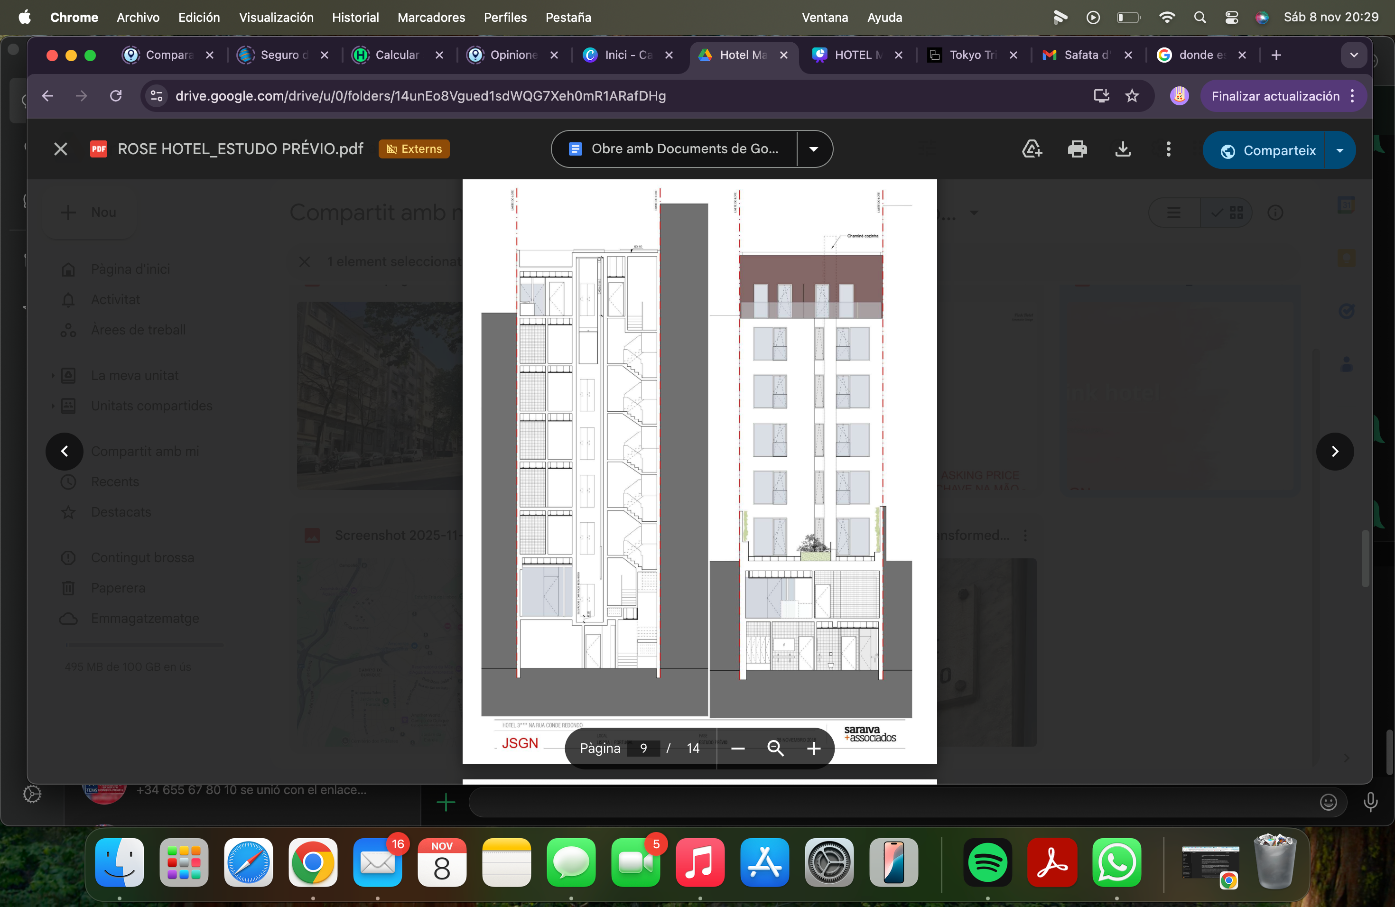Viewport: 1395px width, 907px height.
Task: Download the PDF with the download icon
Action: coord(1123,149)
